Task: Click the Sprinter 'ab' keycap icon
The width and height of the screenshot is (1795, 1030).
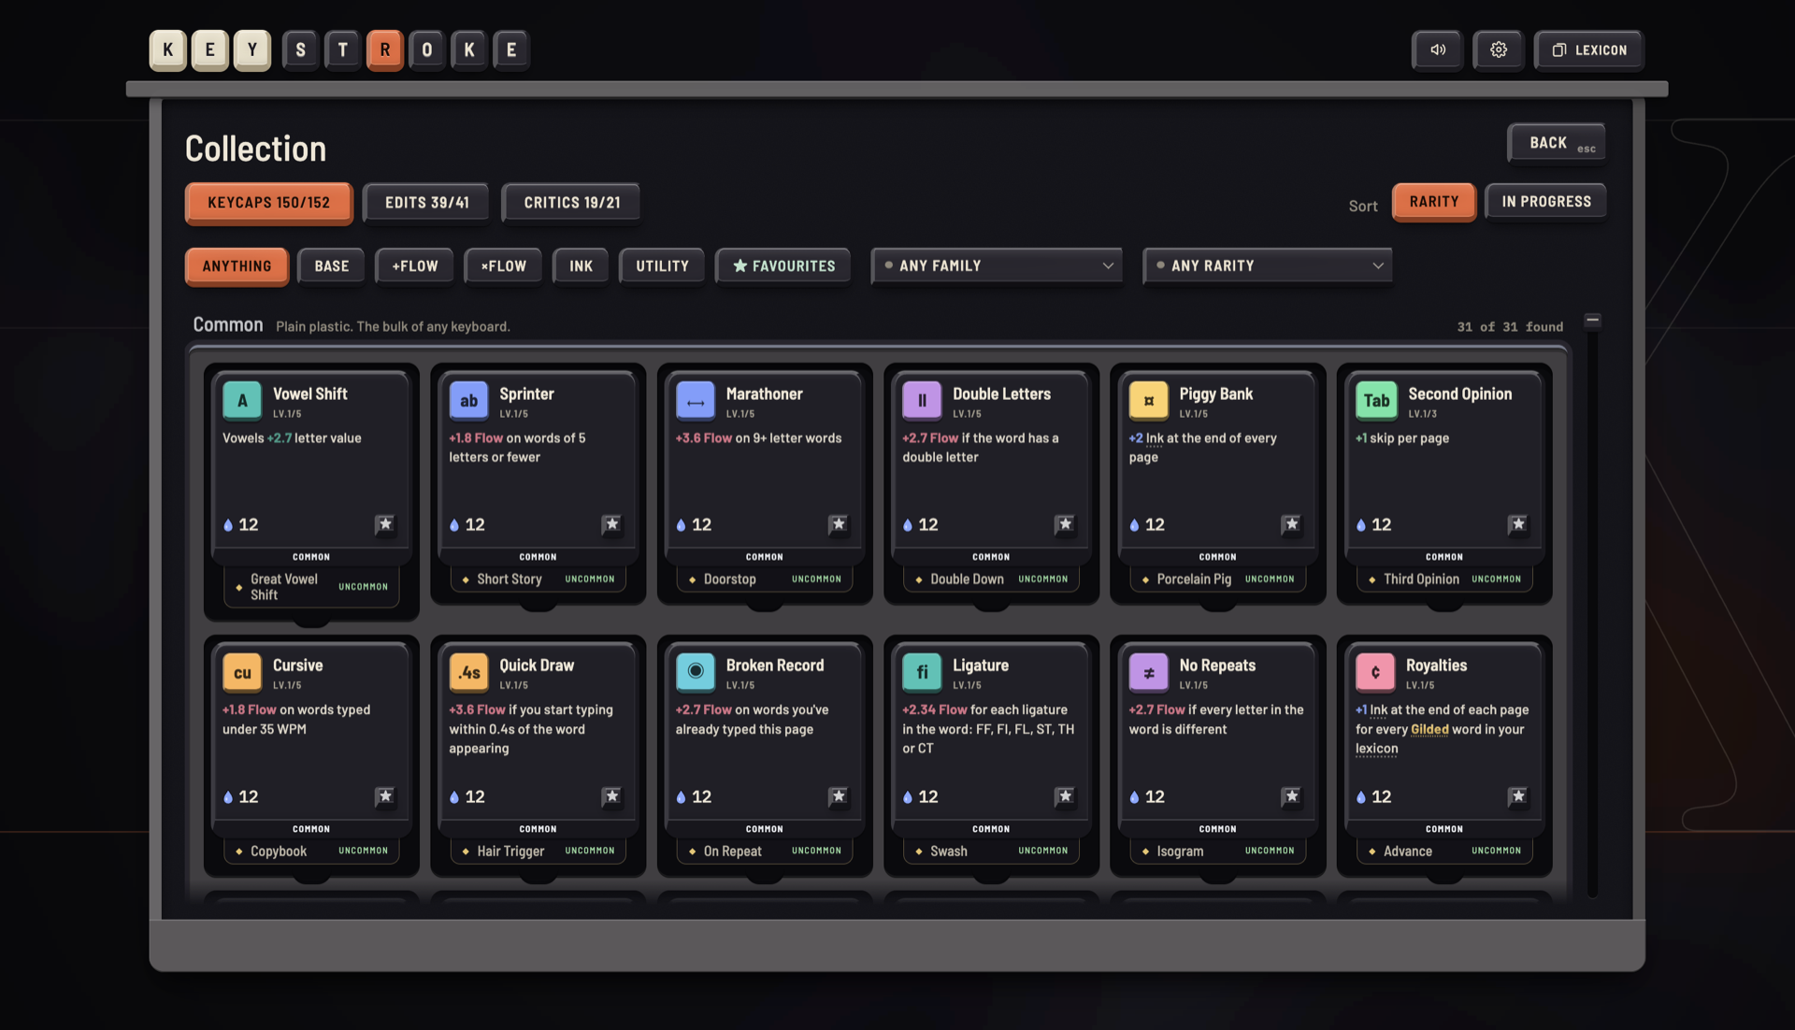Action: [468, 400]
